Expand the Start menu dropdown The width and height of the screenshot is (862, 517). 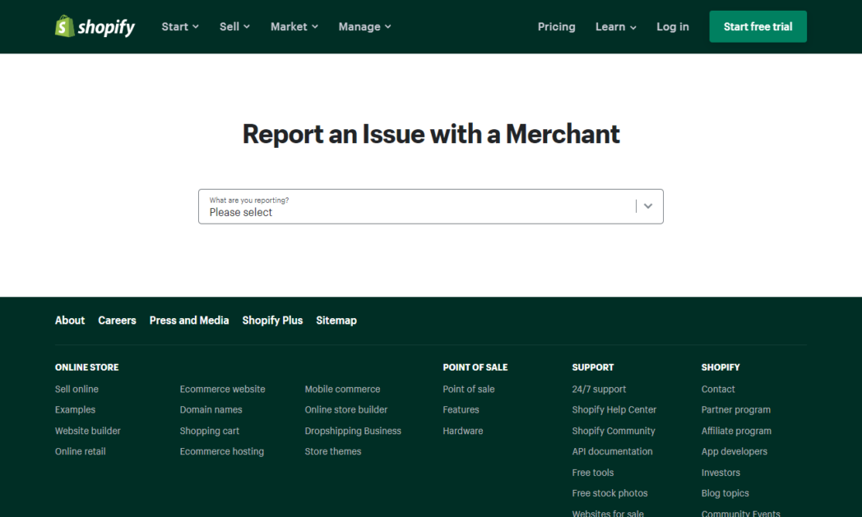tap(180, 26)
